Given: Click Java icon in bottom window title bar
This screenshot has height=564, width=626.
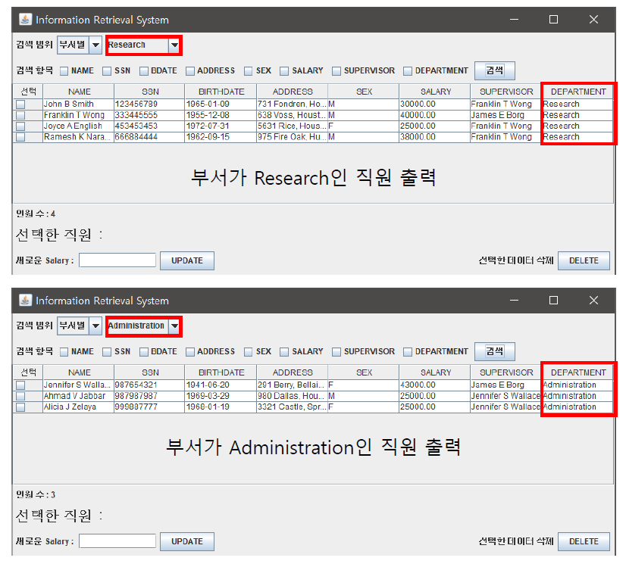Looking at the screenshot, I should click(25, 301).
